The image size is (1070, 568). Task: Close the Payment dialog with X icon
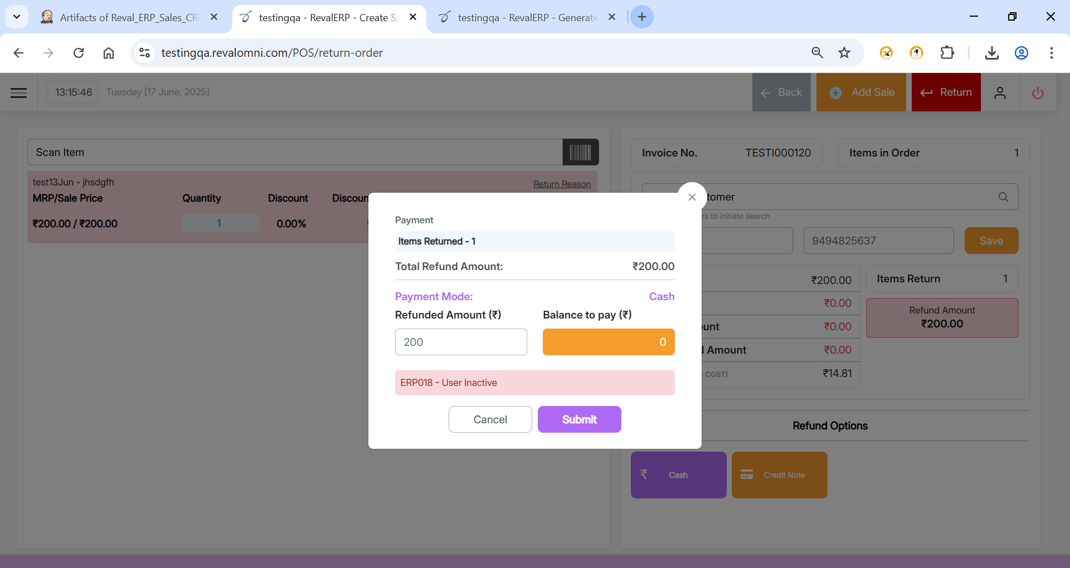coord(692,197)
